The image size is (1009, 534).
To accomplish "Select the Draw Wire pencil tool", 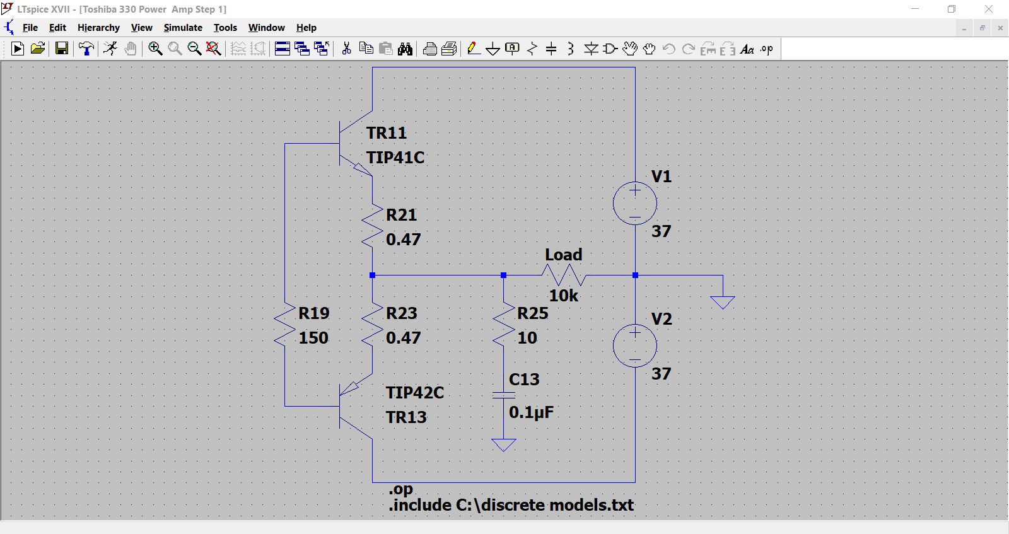I will coord(474,49).
